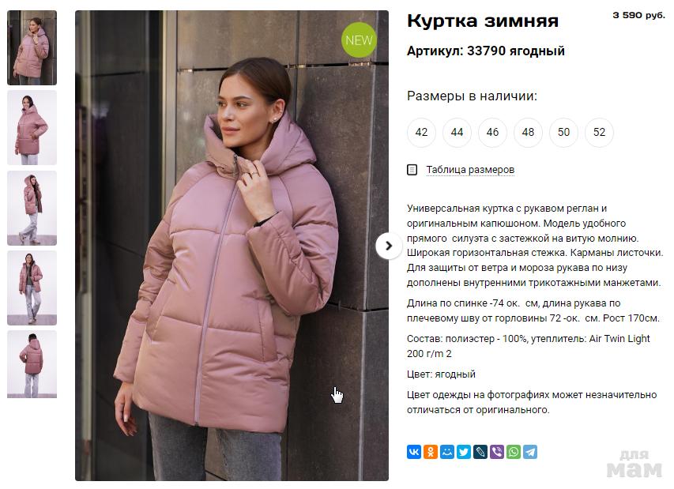The height and width of the screenshot is (489, 674).
Task: Click the size table sheet icon
Action: (412, 170)
